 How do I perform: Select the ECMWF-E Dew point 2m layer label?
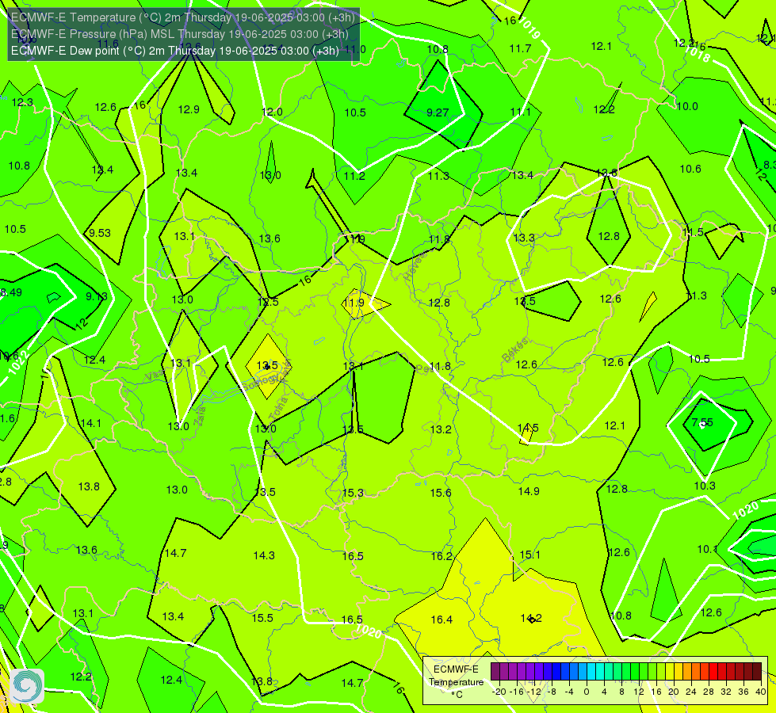point(174,51)
